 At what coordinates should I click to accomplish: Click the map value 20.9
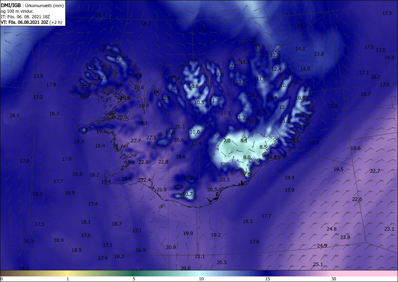pos(171,247)
